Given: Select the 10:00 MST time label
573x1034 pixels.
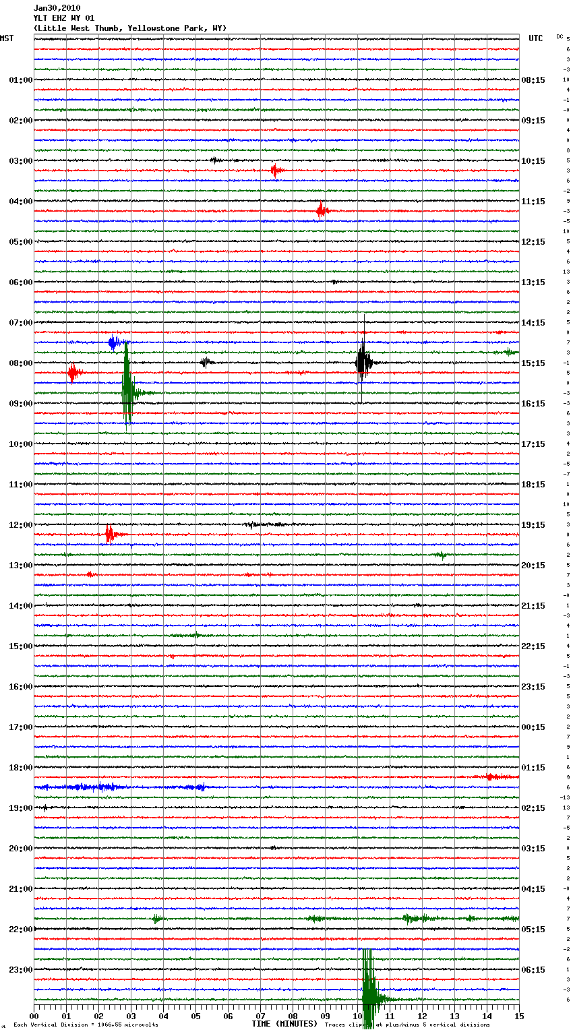Looking at the screenshot, I should [21, 444].
